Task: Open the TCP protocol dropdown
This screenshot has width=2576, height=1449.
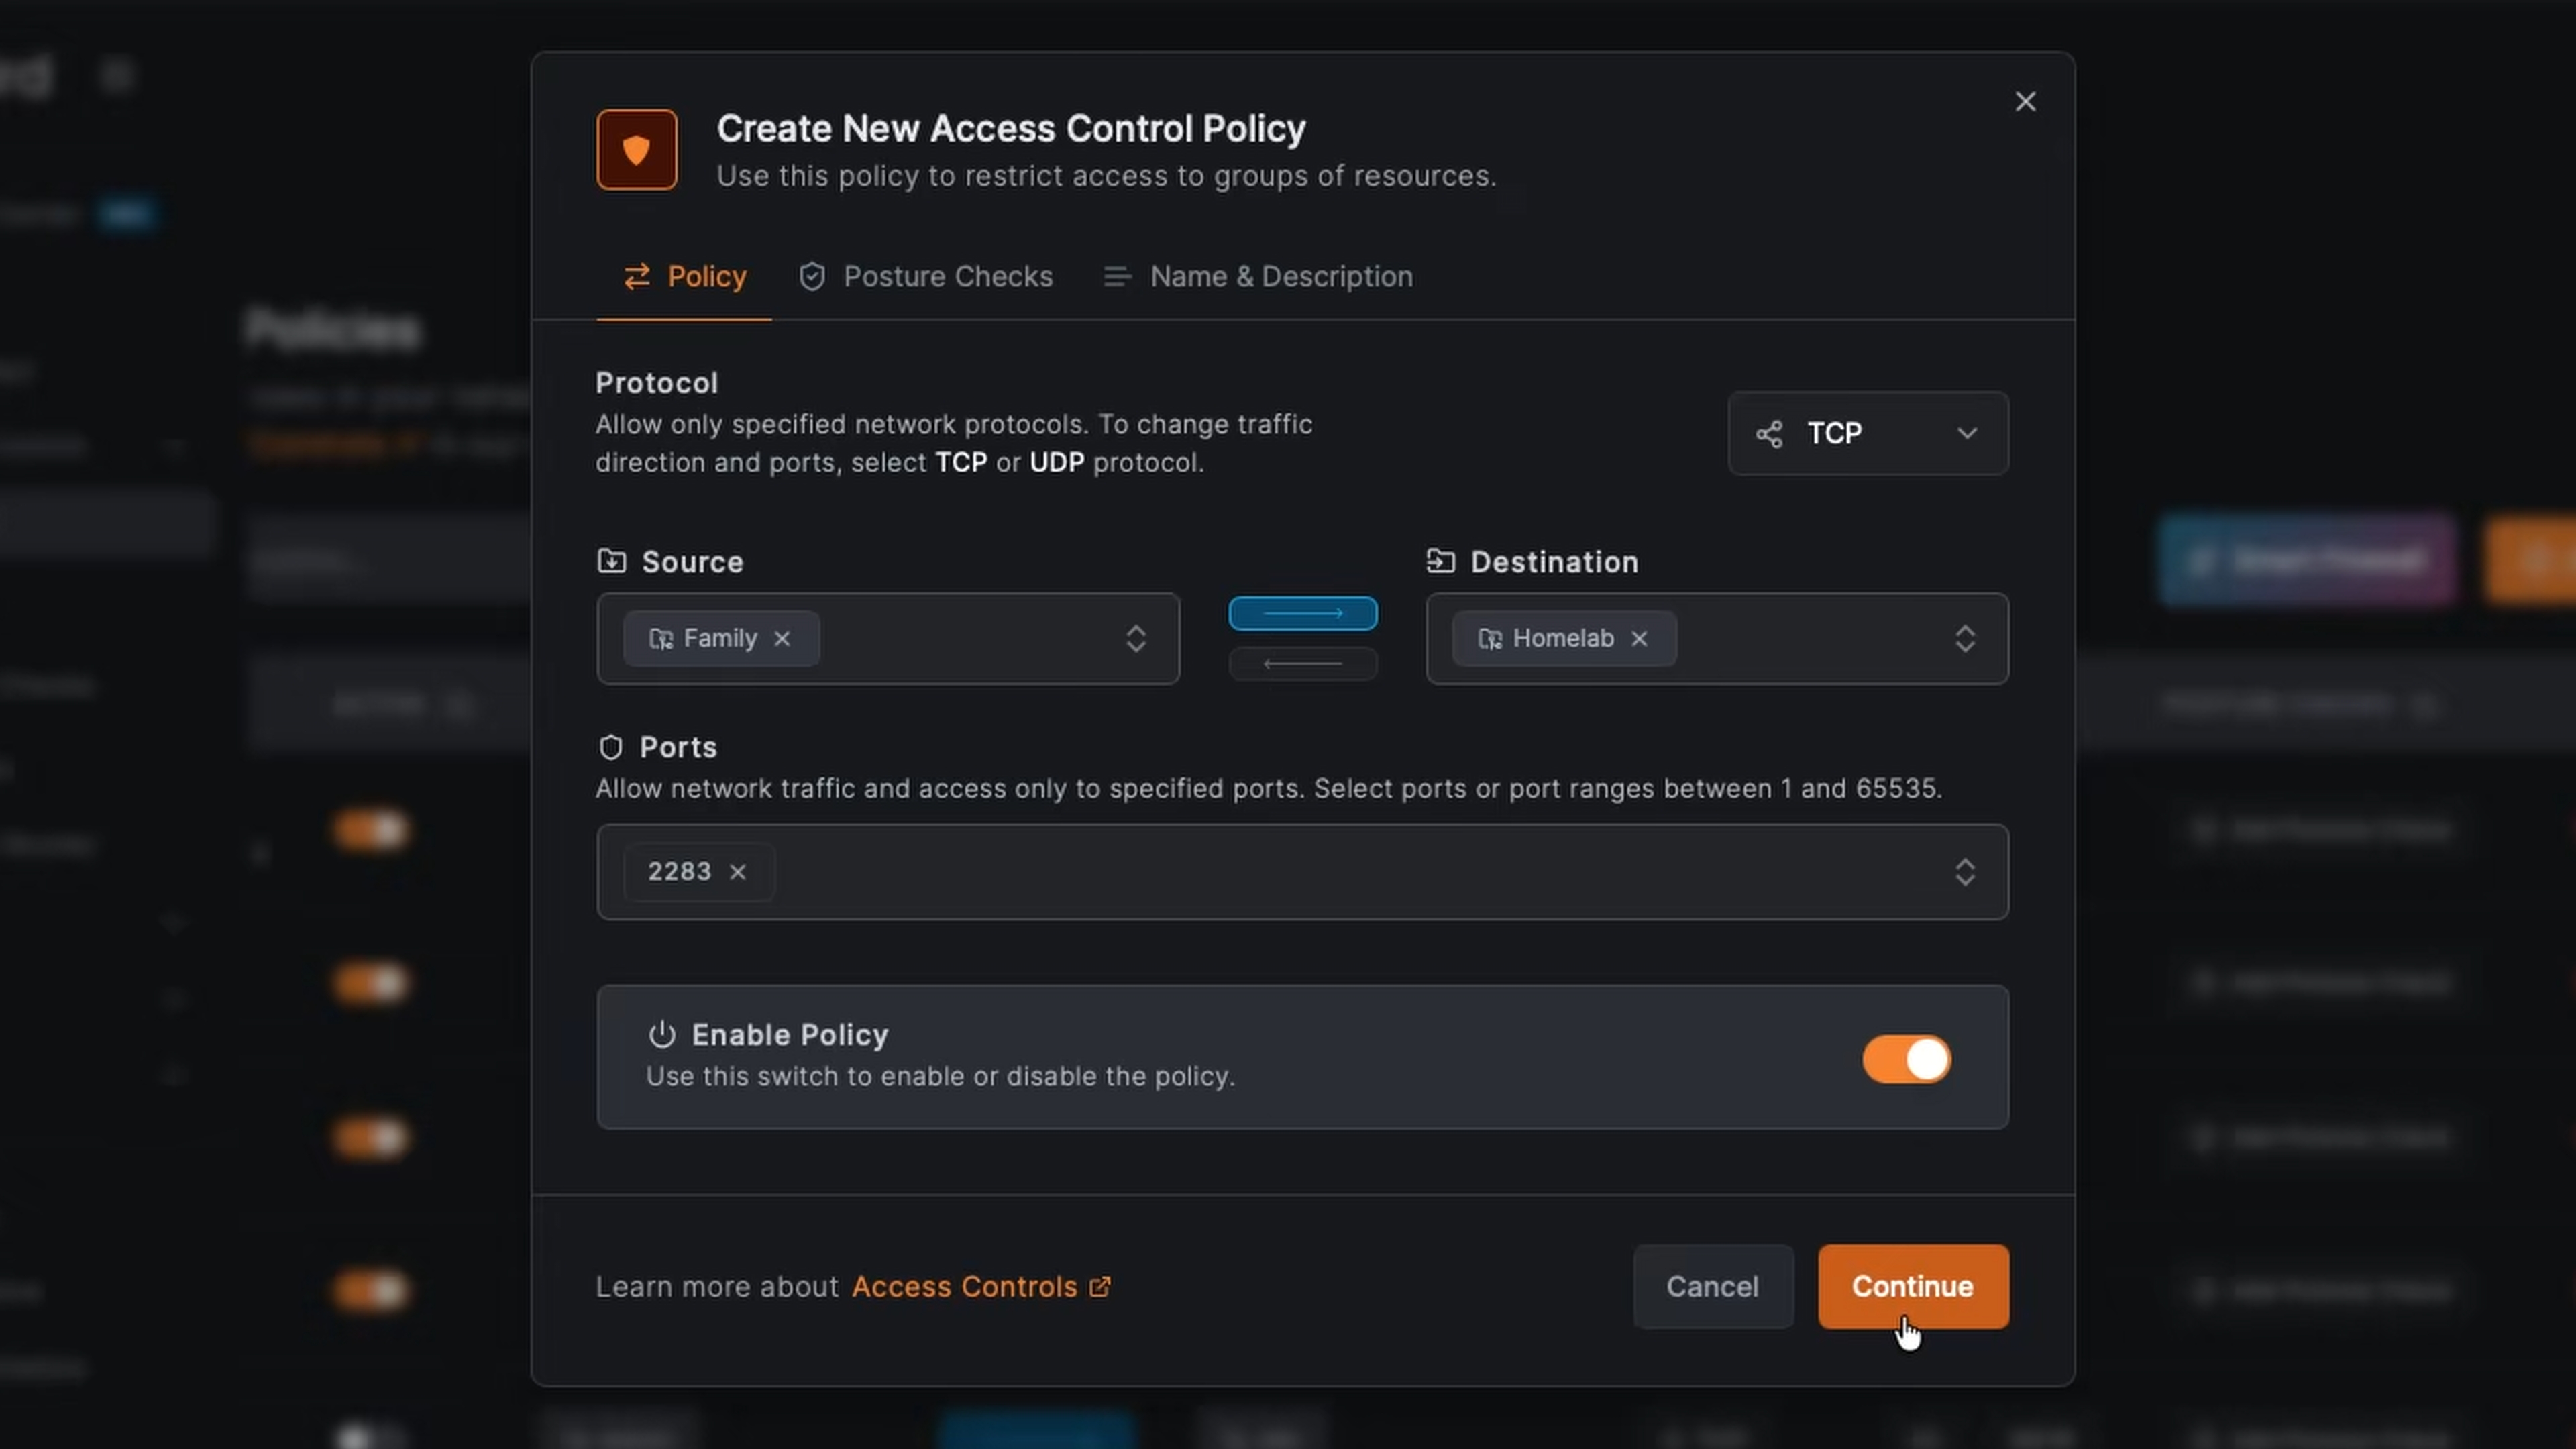Action: (x=1867, y=433)
